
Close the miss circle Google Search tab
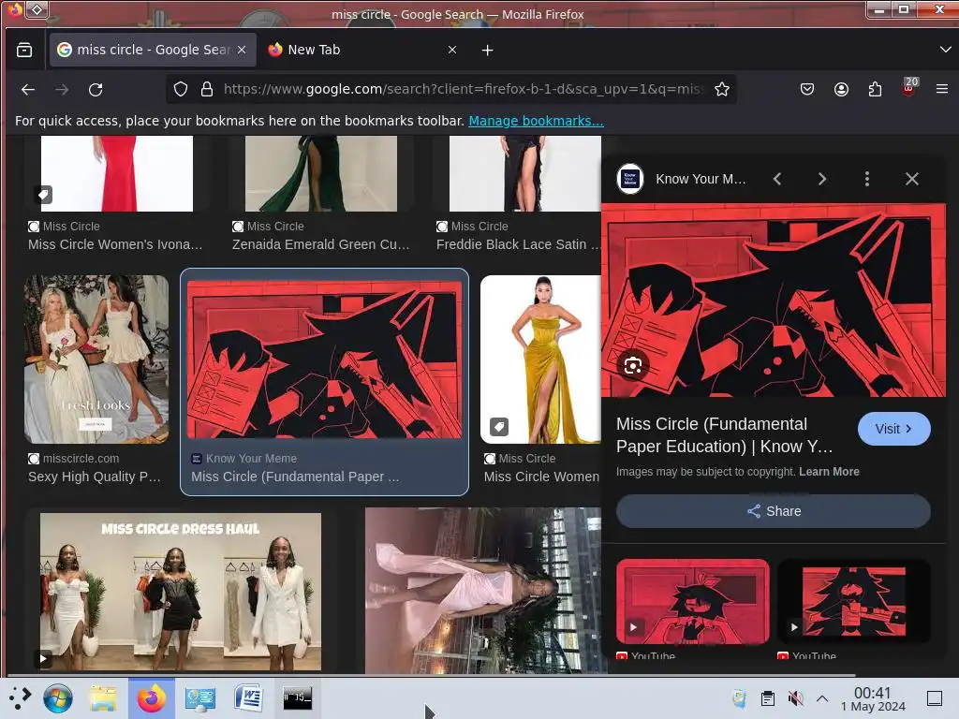click(x=242, y=50)
